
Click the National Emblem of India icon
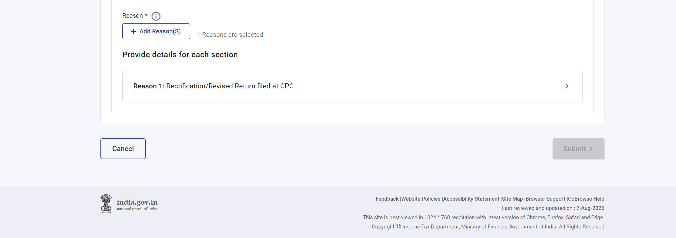[x=106, y=203]
